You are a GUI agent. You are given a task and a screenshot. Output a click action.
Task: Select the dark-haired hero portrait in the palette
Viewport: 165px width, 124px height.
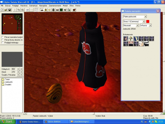pyautogui.click(x=126, y=38)
